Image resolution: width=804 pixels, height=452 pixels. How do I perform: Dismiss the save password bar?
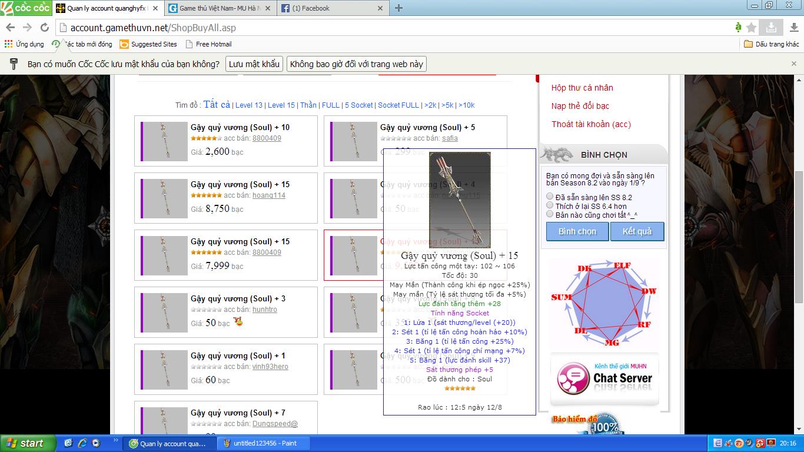(794, 64)
